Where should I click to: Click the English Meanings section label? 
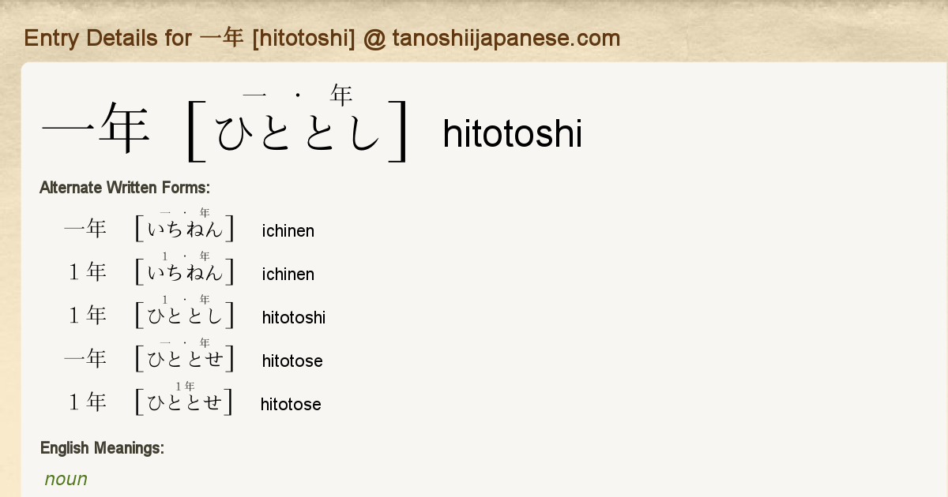[x=102, y=448]
